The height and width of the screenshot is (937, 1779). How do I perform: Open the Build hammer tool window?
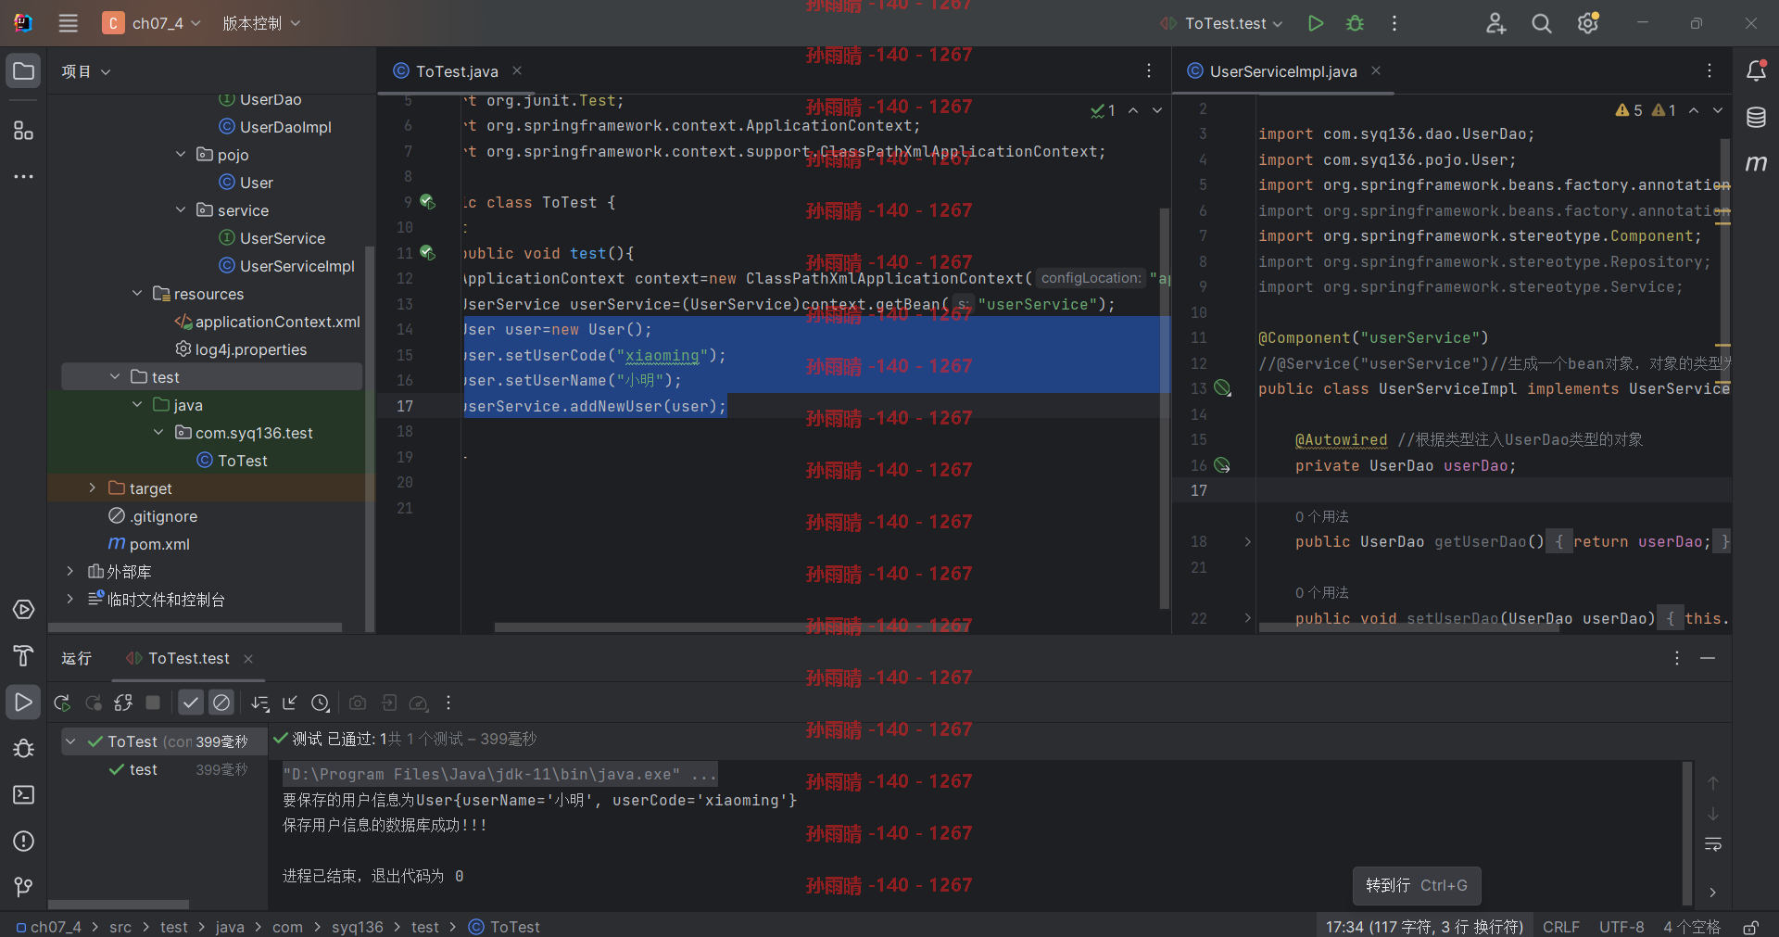(x=23, y=656)
